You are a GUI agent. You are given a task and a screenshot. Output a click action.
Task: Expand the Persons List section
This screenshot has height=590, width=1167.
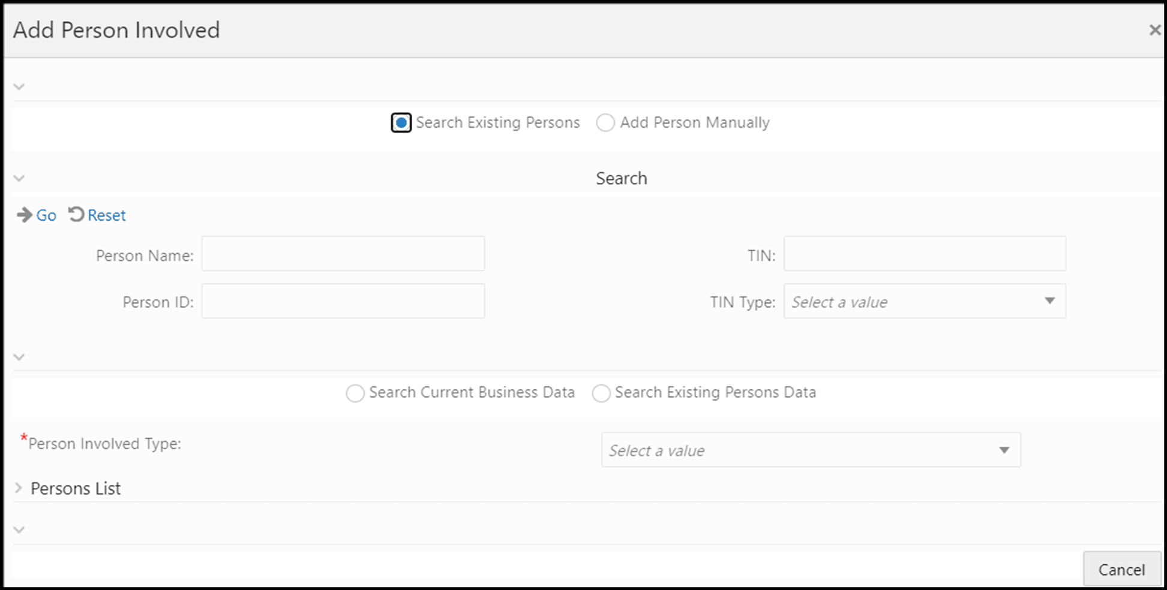[x=19, y=488]
